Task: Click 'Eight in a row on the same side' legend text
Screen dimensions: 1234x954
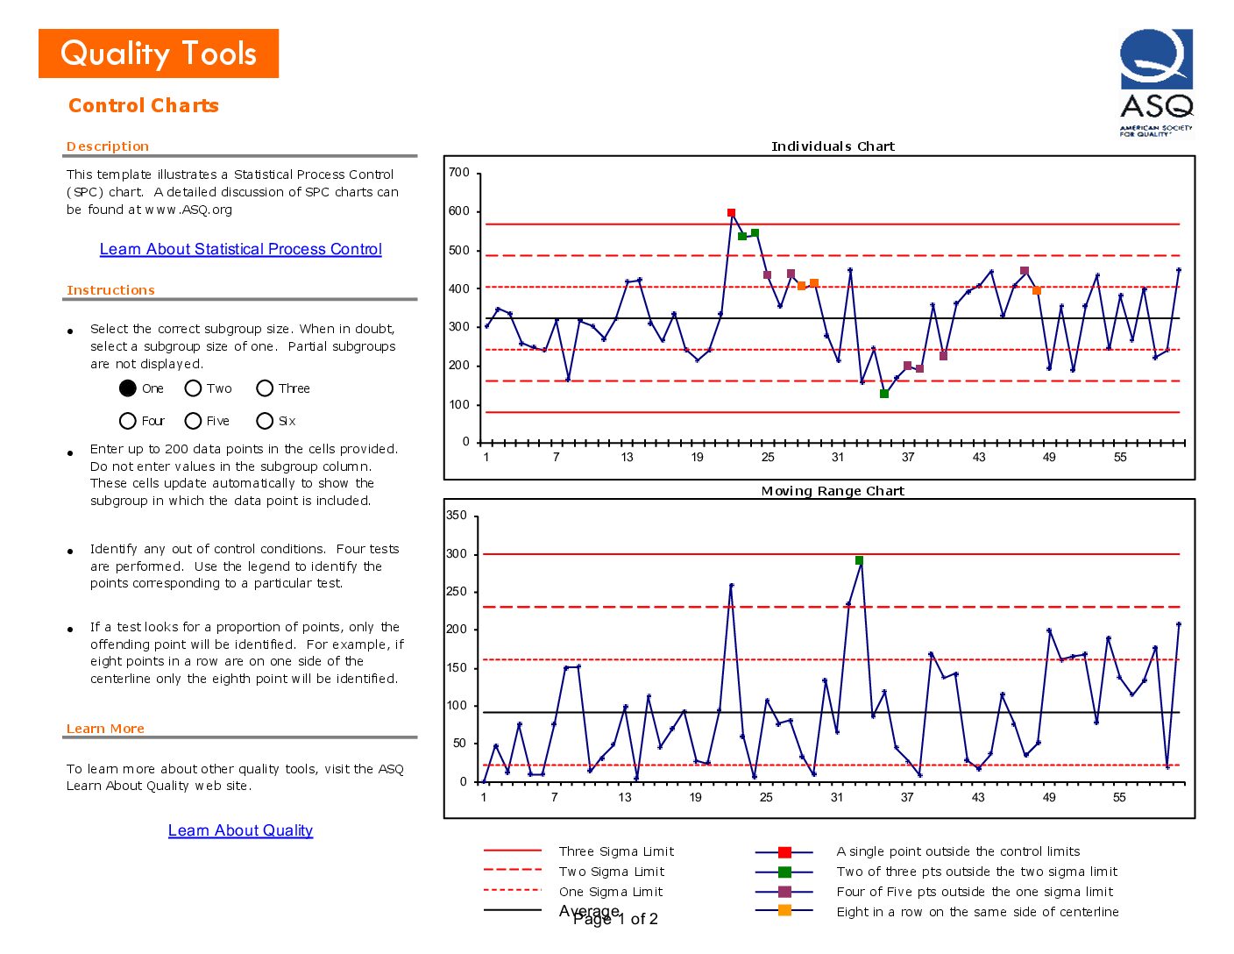Action: pos(977,912)
